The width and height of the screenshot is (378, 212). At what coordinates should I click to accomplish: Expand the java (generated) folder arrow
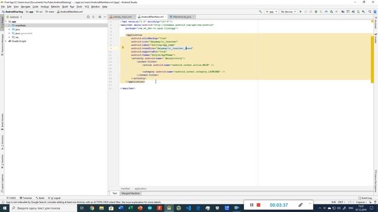[9, 34]
